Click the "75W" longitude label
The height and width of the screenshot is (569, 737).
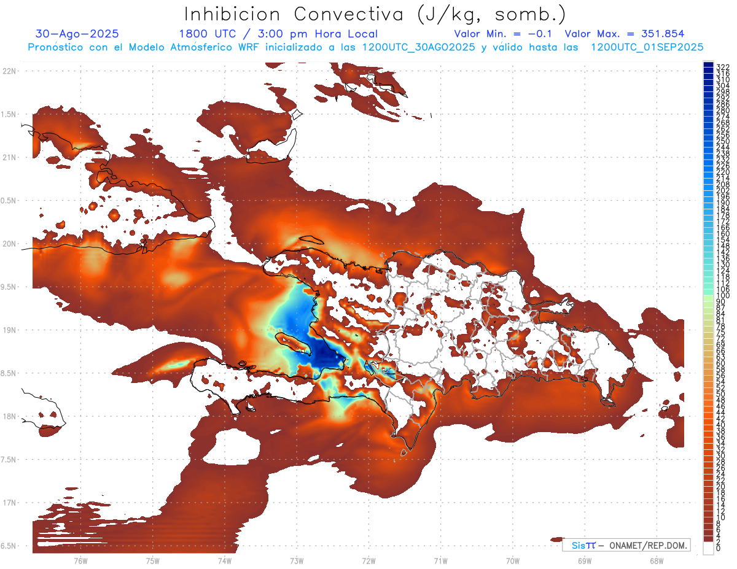152,560
